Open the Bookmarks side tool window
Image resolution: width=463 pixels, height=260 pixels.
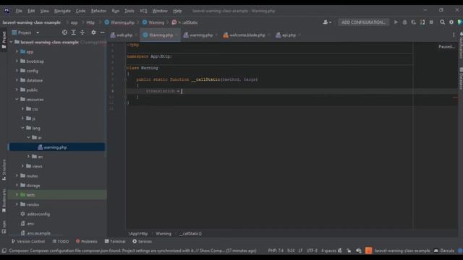(4, 201)
